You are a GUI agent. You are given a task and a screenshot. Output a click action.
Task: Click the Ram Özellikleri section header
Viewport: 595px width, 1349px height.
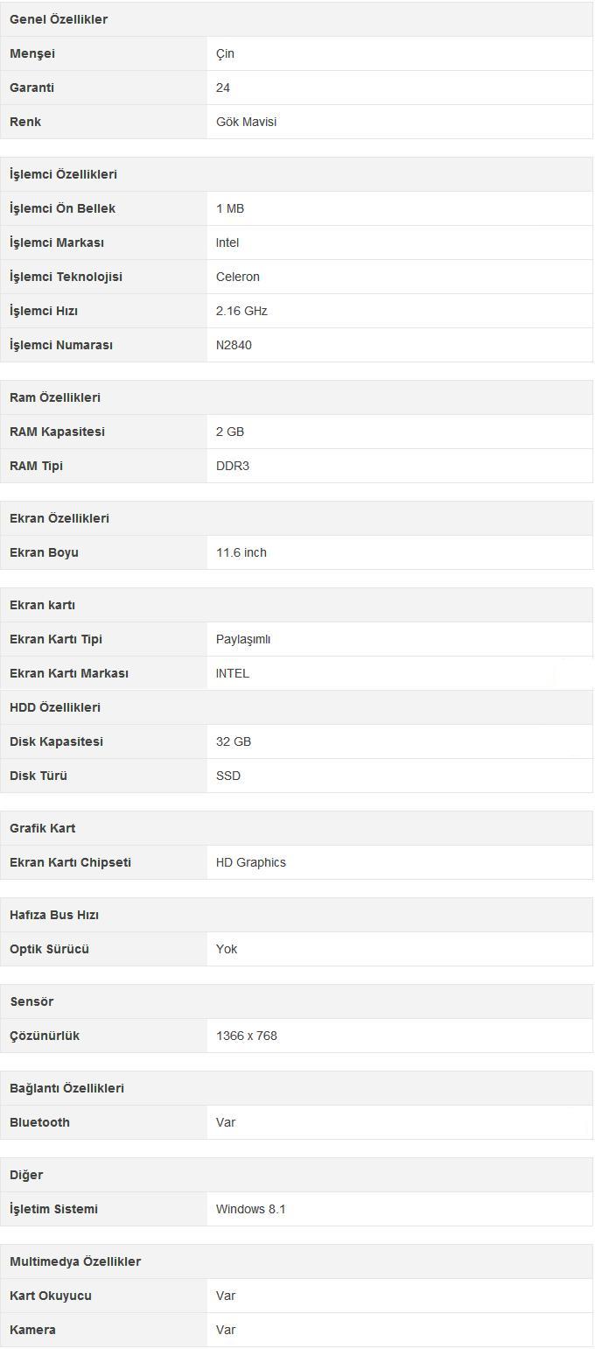pos(297,397)
